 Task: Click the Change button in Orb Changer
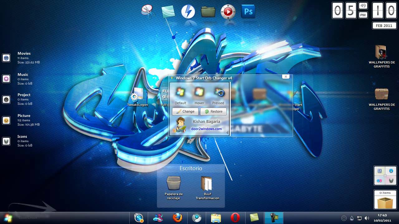185,111
